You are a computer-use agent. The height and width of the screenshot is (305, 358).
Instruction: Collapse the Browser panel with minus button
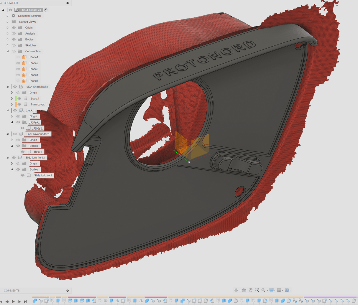point(68,3)
